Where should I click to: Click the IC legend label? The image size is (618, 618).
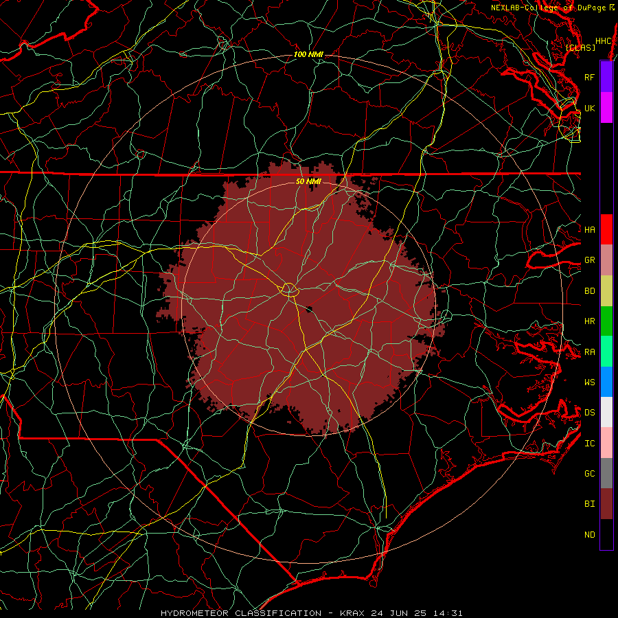pos(589,444)
